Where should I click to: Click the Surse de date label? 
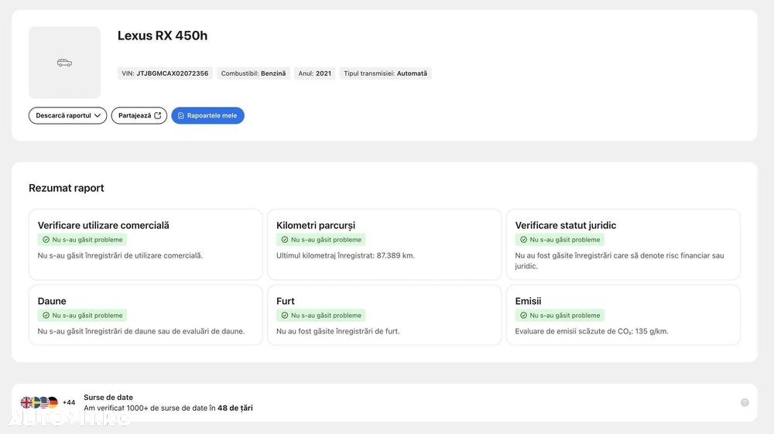pos(108,397)
